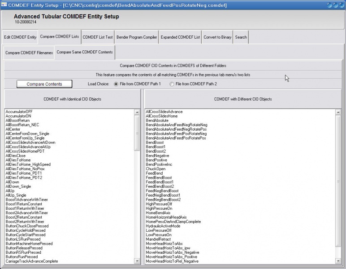Select Compare COMDEF Filenames sub-tab
Image resolution: width=346 pixels, height=269 pixels.
[x=29, y=53]
